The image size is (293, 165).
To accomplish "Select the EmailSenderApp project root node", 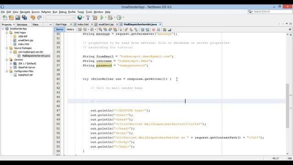I will point(18,29).
